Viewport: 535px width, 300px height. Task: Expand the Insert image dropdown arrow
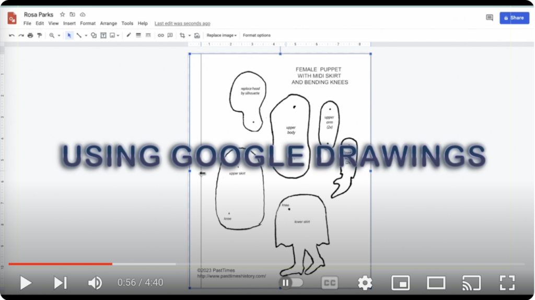118,36
